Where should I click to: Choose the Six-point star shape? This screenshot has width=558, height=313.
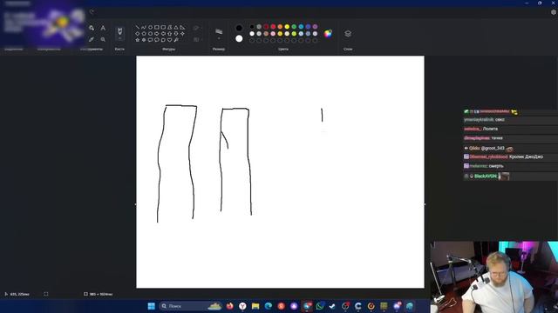point(144,40)
